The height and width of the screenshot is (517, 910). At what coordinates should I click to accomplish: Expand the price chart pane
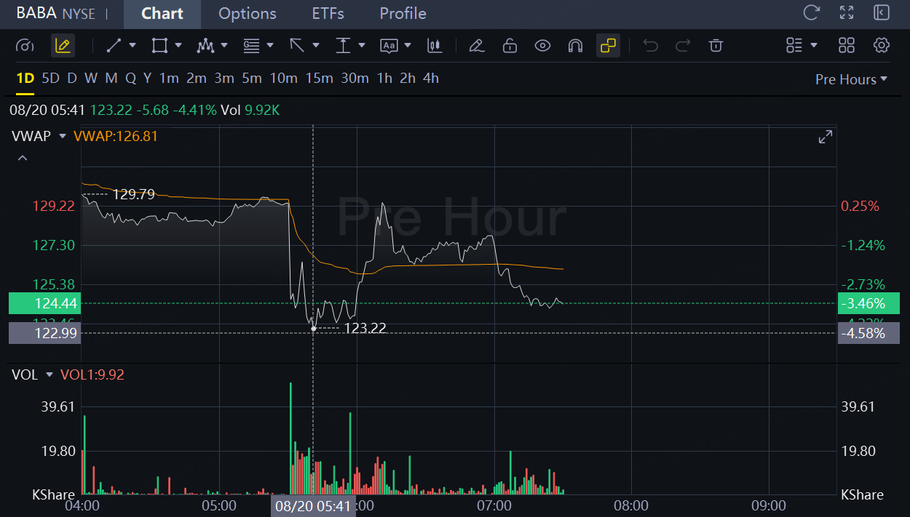pyautogui.click(x=826, y=137)
